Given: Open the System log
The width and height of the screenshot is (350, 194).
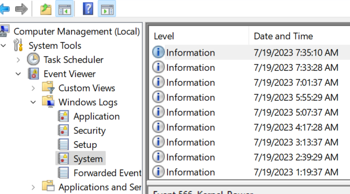Looking at the screenshot, I should [x=88, y=159].
